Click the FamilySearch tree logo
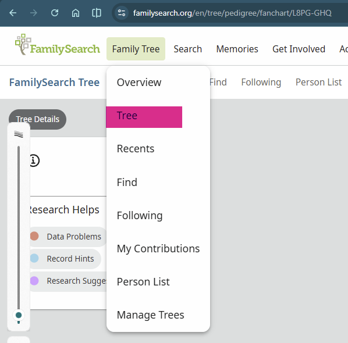 tap(58, 45)
